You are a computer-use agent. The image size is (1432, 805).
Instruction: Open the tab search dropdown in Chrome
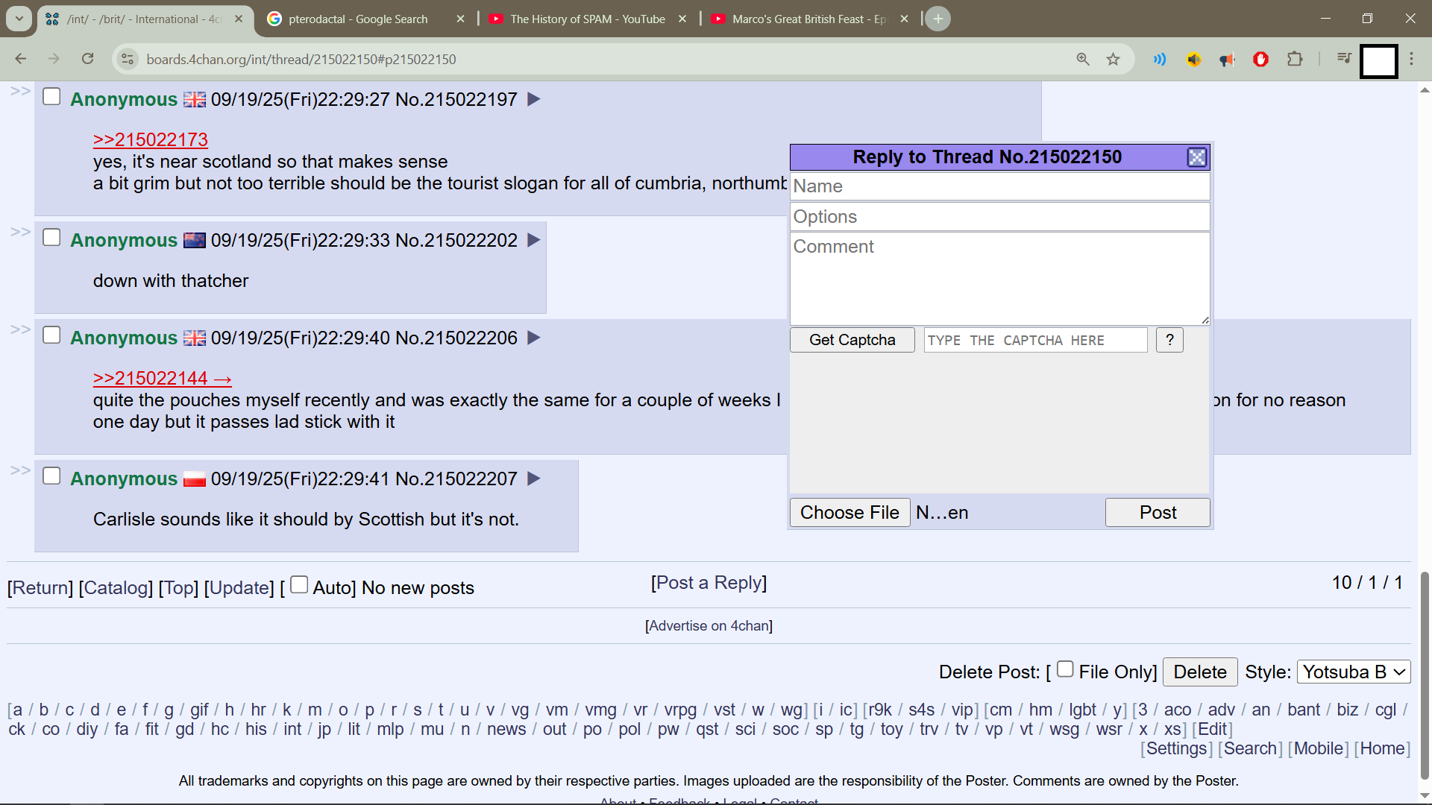(x=19, y=19)
